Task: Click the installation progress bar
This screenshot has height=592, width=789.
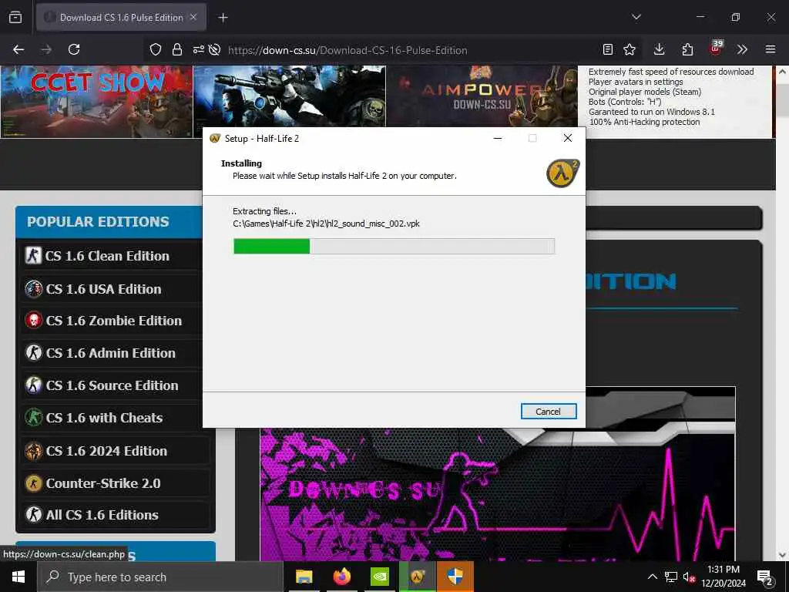Action: click(x=394, y=246)
